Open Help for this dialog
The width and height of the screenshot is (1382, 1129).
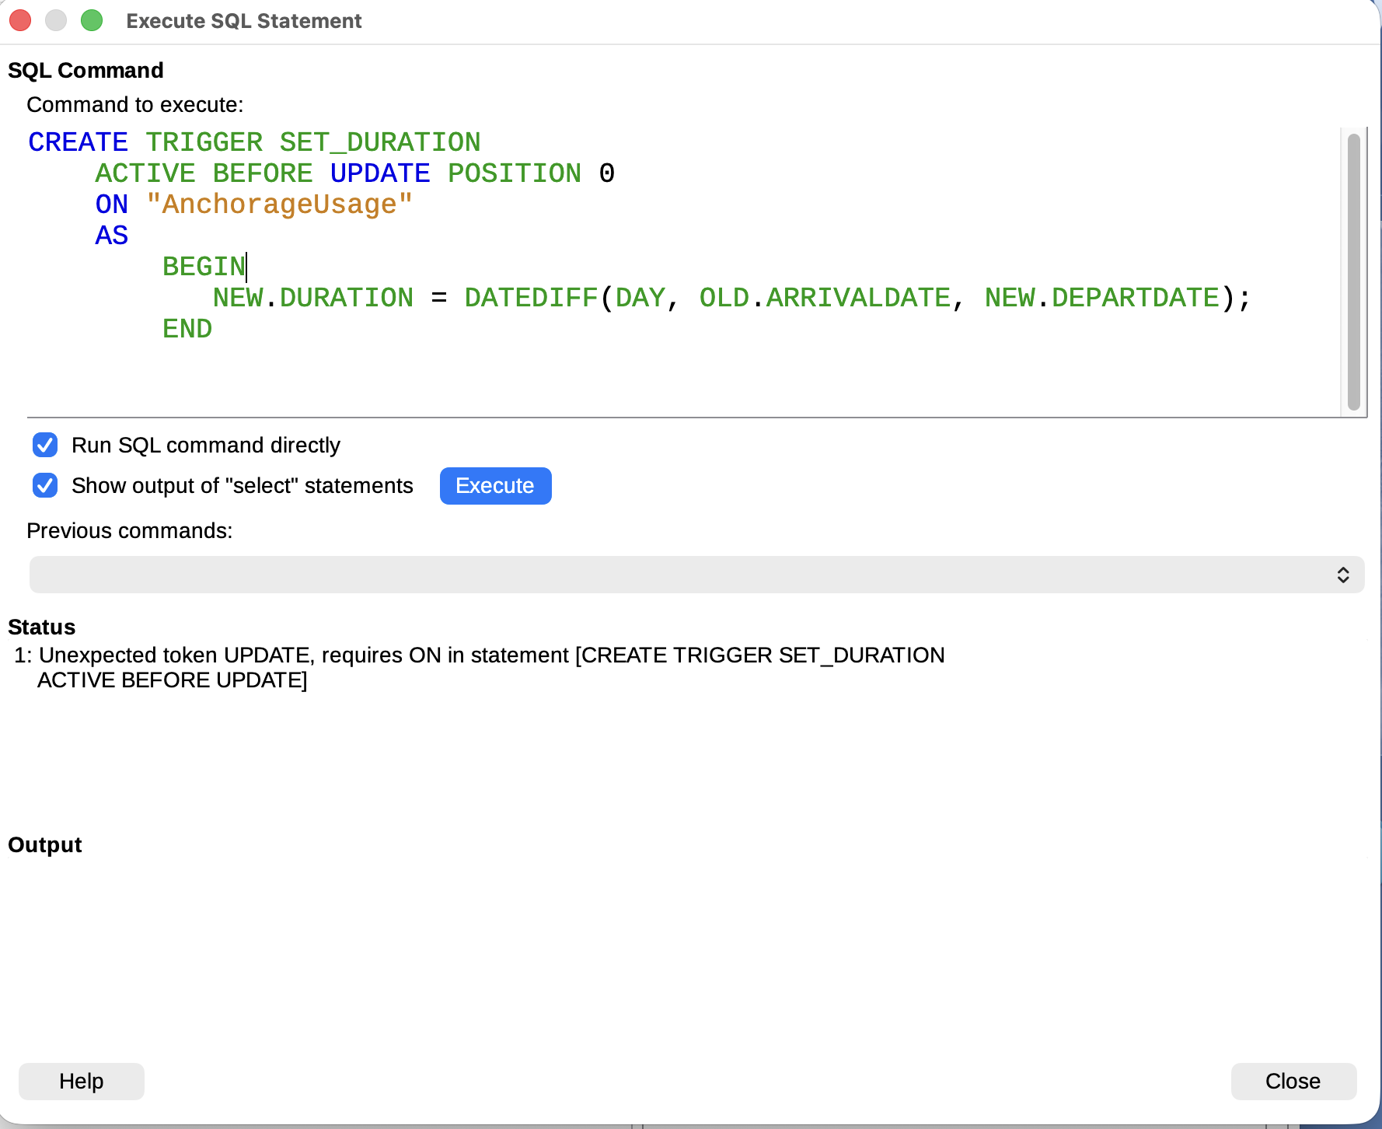[x=82, y=1081]
